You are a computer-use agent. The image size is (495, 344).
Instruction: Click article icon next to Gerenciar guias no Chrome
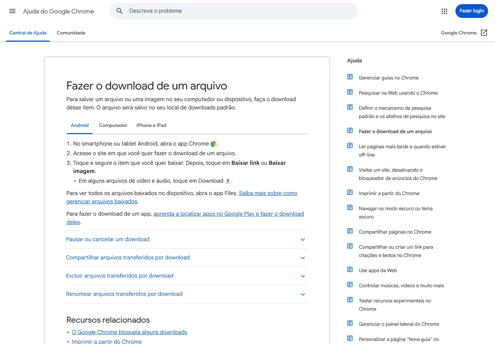tap(350, 77)
